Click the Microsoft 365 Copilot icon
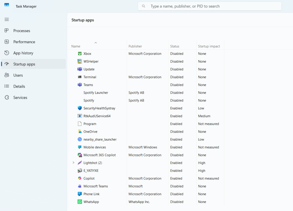This screenshot has width=293, height=211. [x=80, y=155]
